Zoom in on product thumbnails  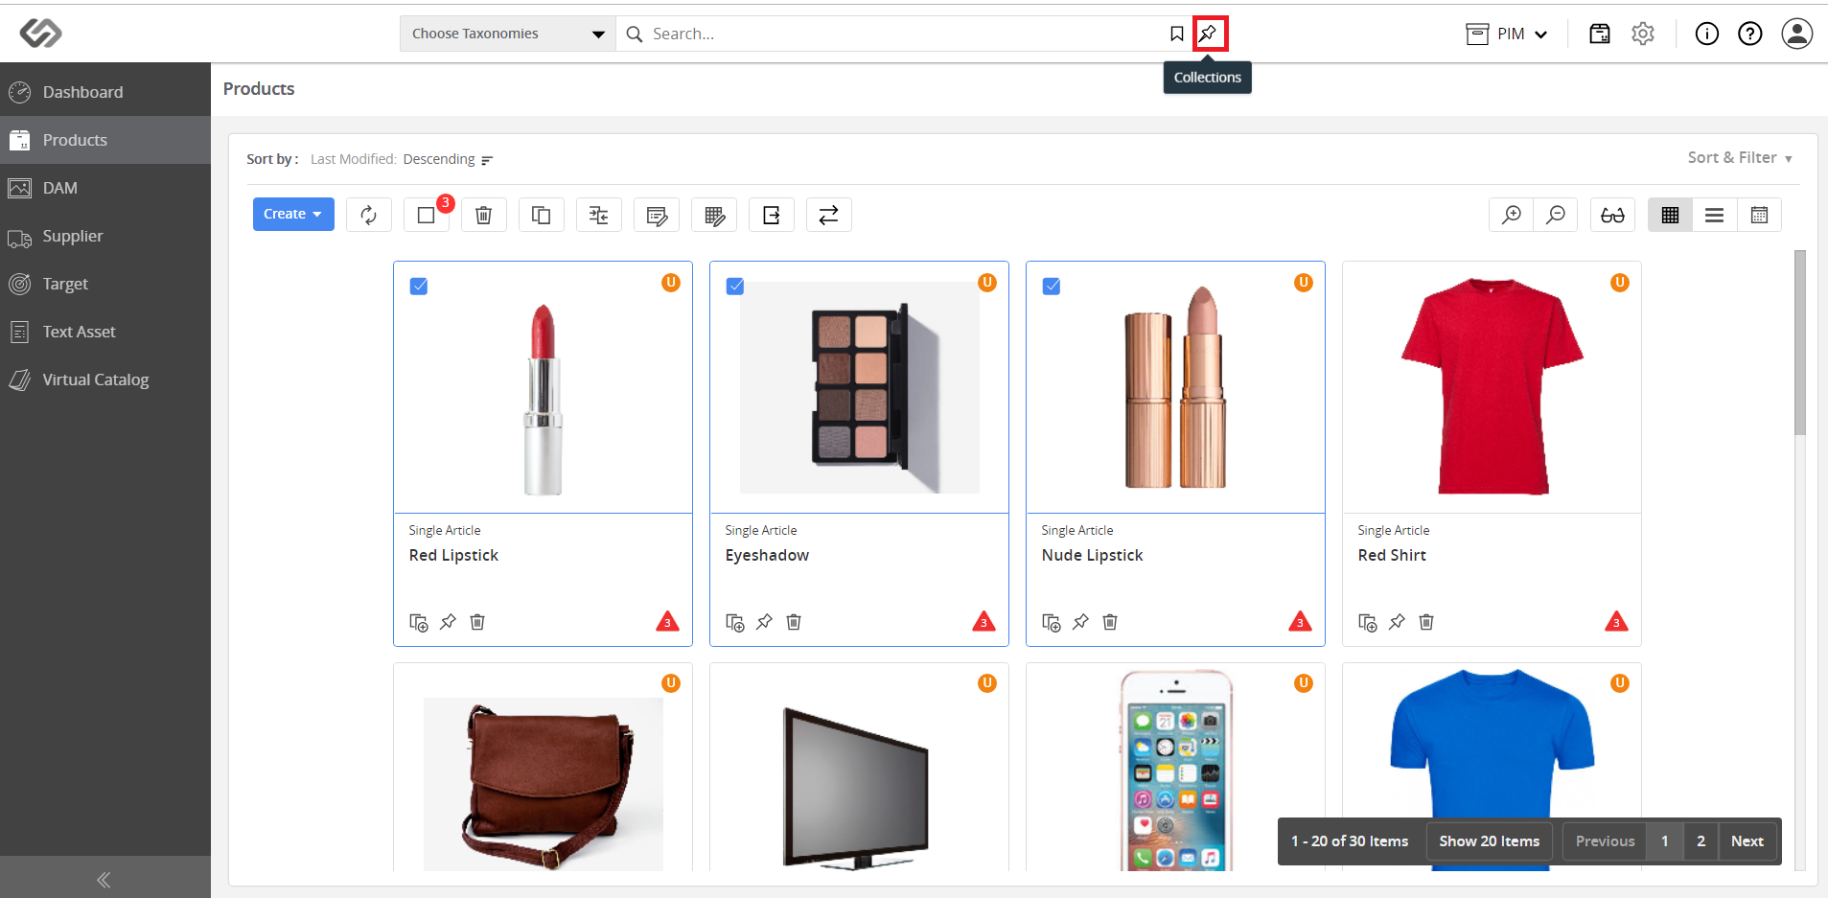pyautogui.click(x=1512, y=215)
